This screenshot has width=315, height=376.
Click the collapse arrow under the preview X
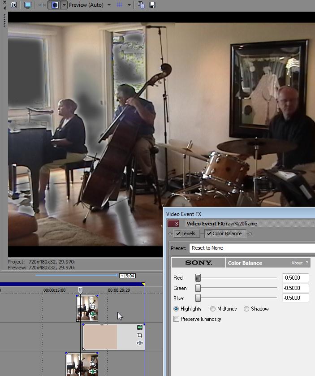pyautogui.click(x=4, y=8)
